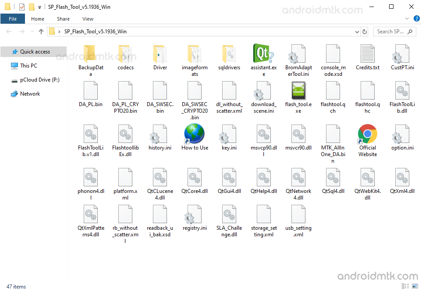The image size is (422, 292).
Task: Open the Share ribbon tab
Action: coord(63,19)
